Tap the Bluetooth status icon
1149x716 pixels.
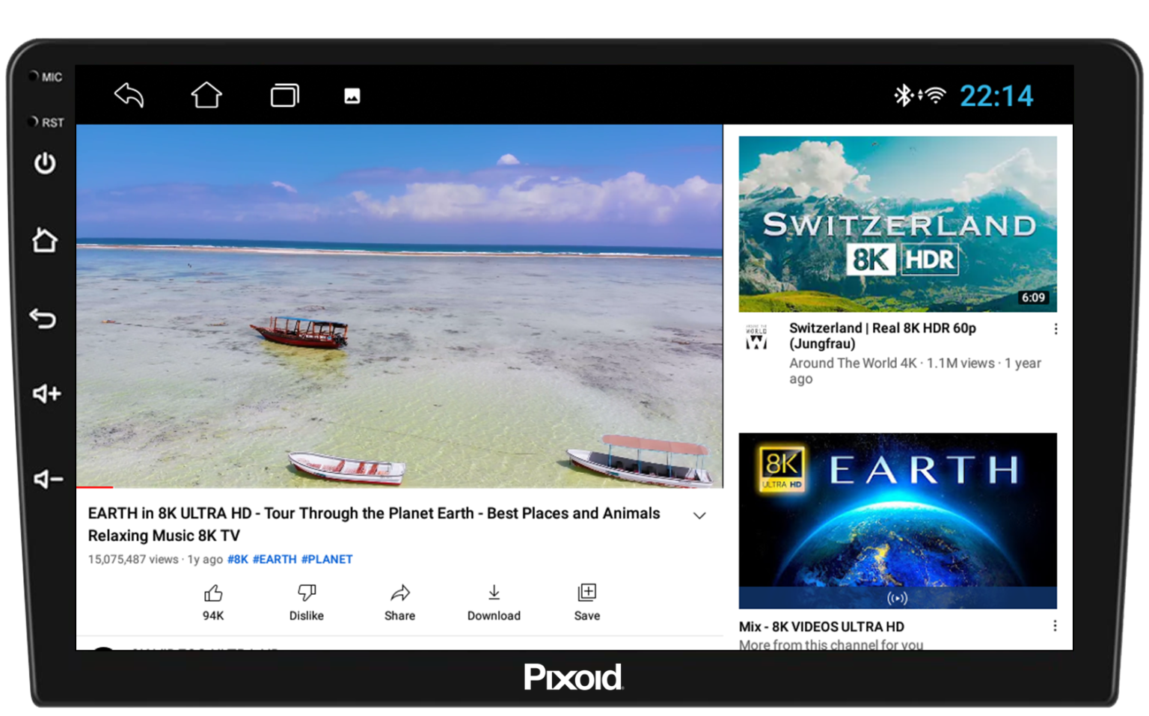click(x=904, y=96)
